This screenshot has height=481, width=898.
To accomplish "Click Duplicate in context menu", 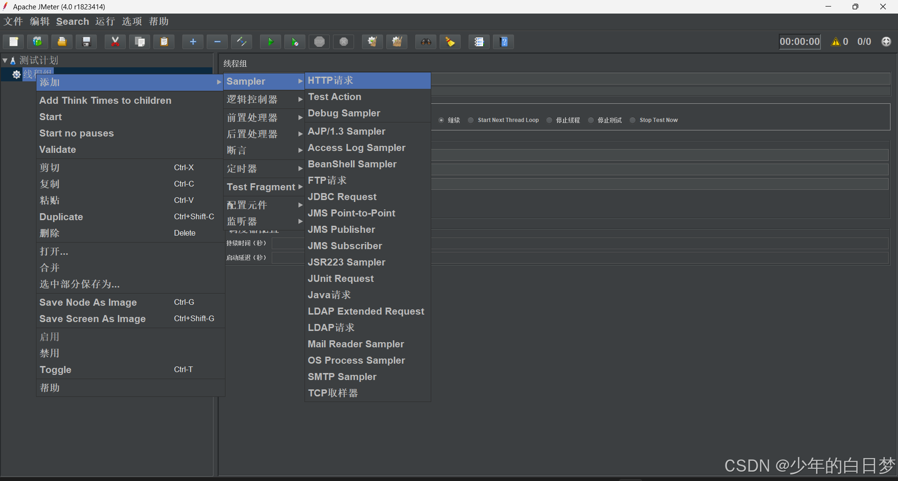I will point(130,217).
